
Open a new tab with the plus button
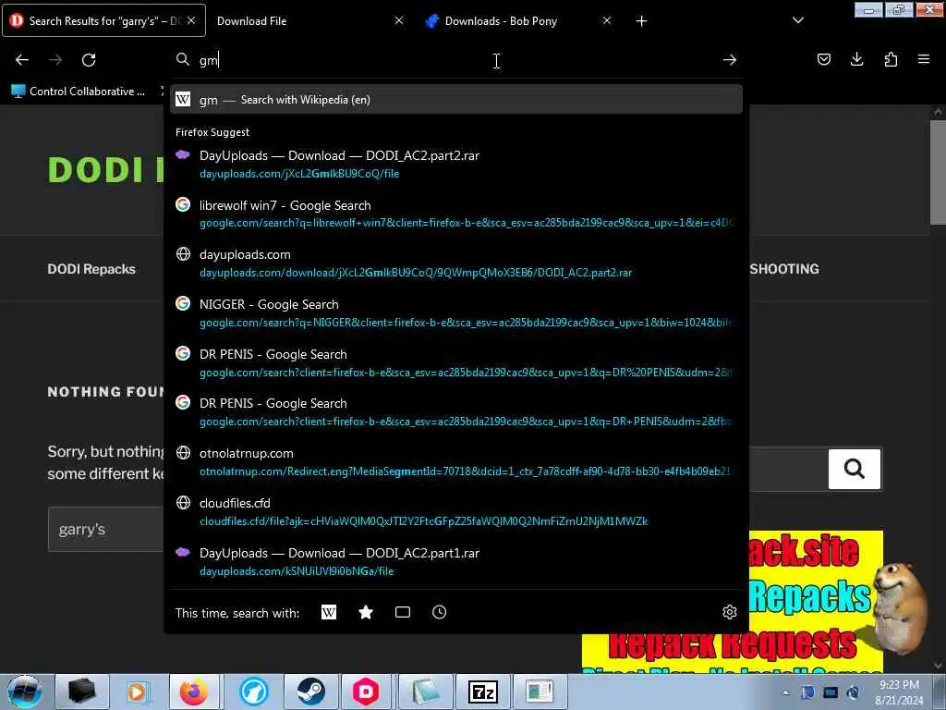(x=641, y=21)
